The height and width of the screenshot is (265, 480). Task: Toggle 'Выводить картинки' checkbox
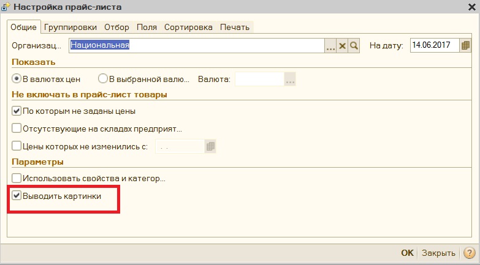pyautogui.click(x=17, y=196)
